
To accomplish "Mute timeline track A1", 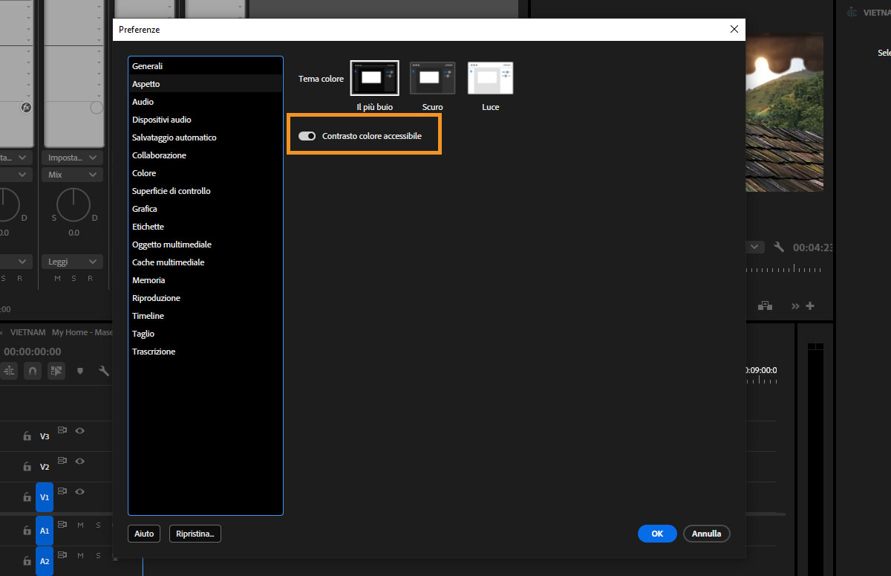I will coord(81,525).
